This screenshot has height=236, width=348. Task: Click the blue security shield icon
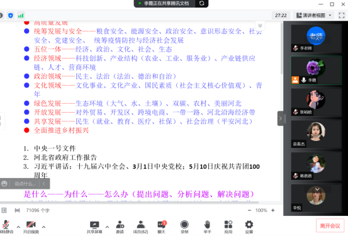(11, 16)
